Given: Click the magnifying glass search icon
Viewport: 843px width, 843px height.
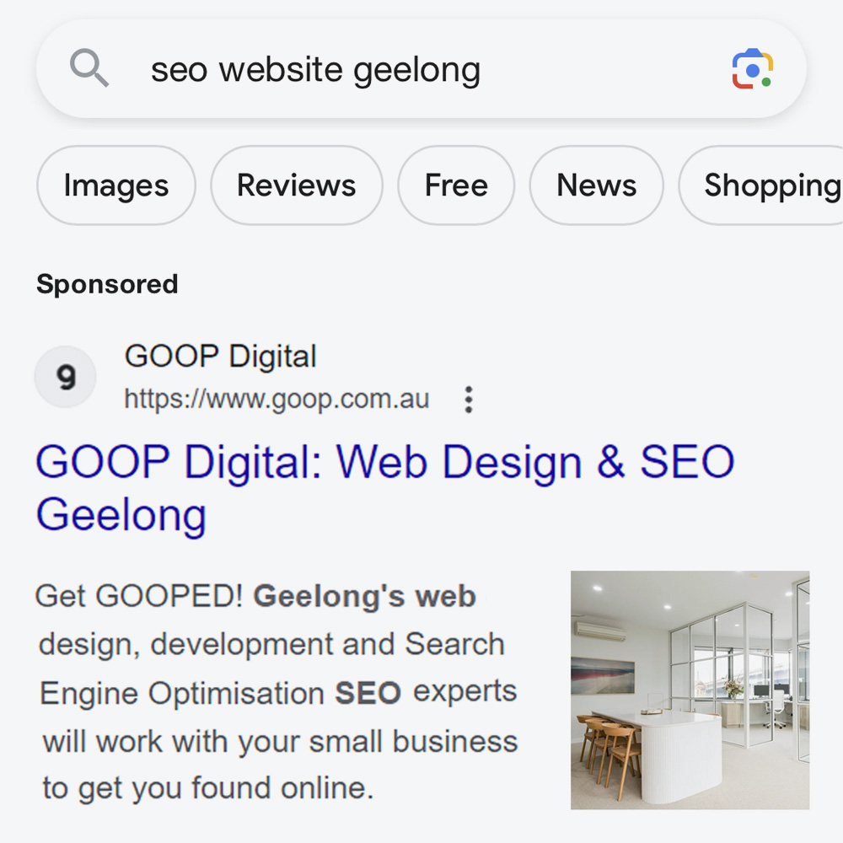Looking at the screenshot, I should point(89,67).
